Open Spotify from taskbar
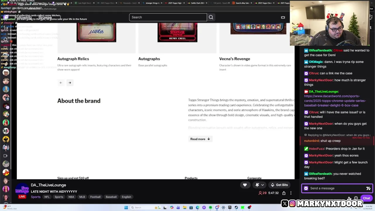Image resolution: width=375 pixels, height=211 pixels. (x=210, y=207)
